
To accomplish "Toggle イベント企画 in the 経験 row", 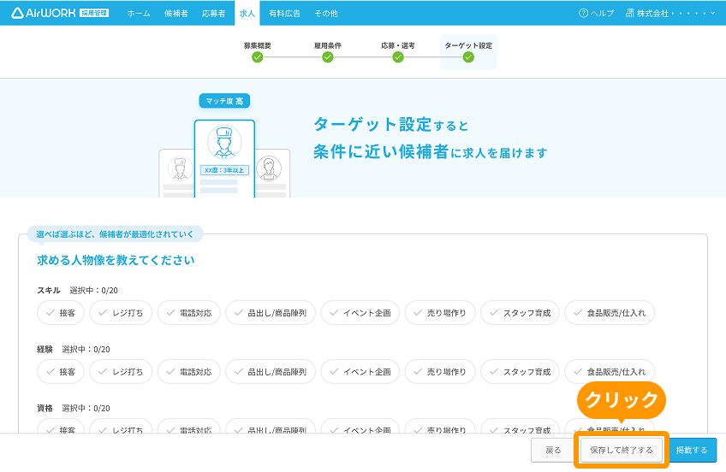I will pos(360,372).
